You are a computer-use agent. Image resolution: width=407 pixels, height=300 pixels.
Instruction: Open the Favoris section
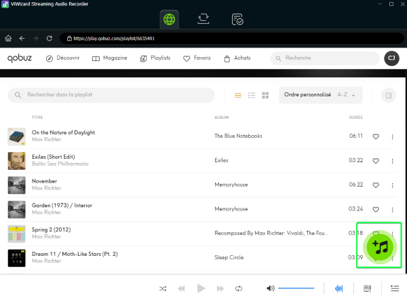197,58
